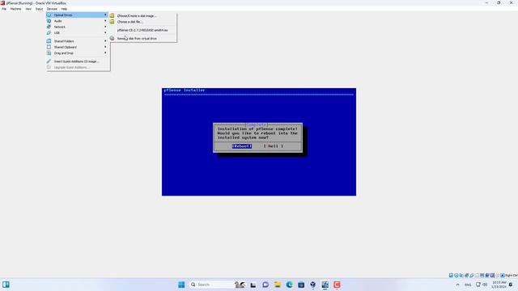This screenshot has width=518, height=291.
Task: Click the disc icon beside Remove disk from virtual drive
Action: click(x=112, y=38)
